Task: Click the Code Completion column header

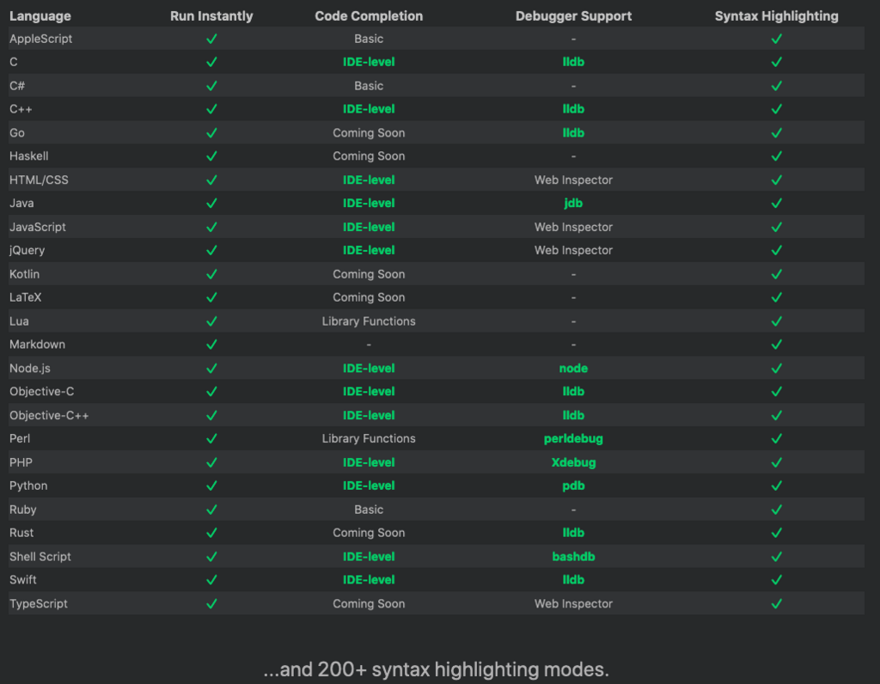Action: 369,16
